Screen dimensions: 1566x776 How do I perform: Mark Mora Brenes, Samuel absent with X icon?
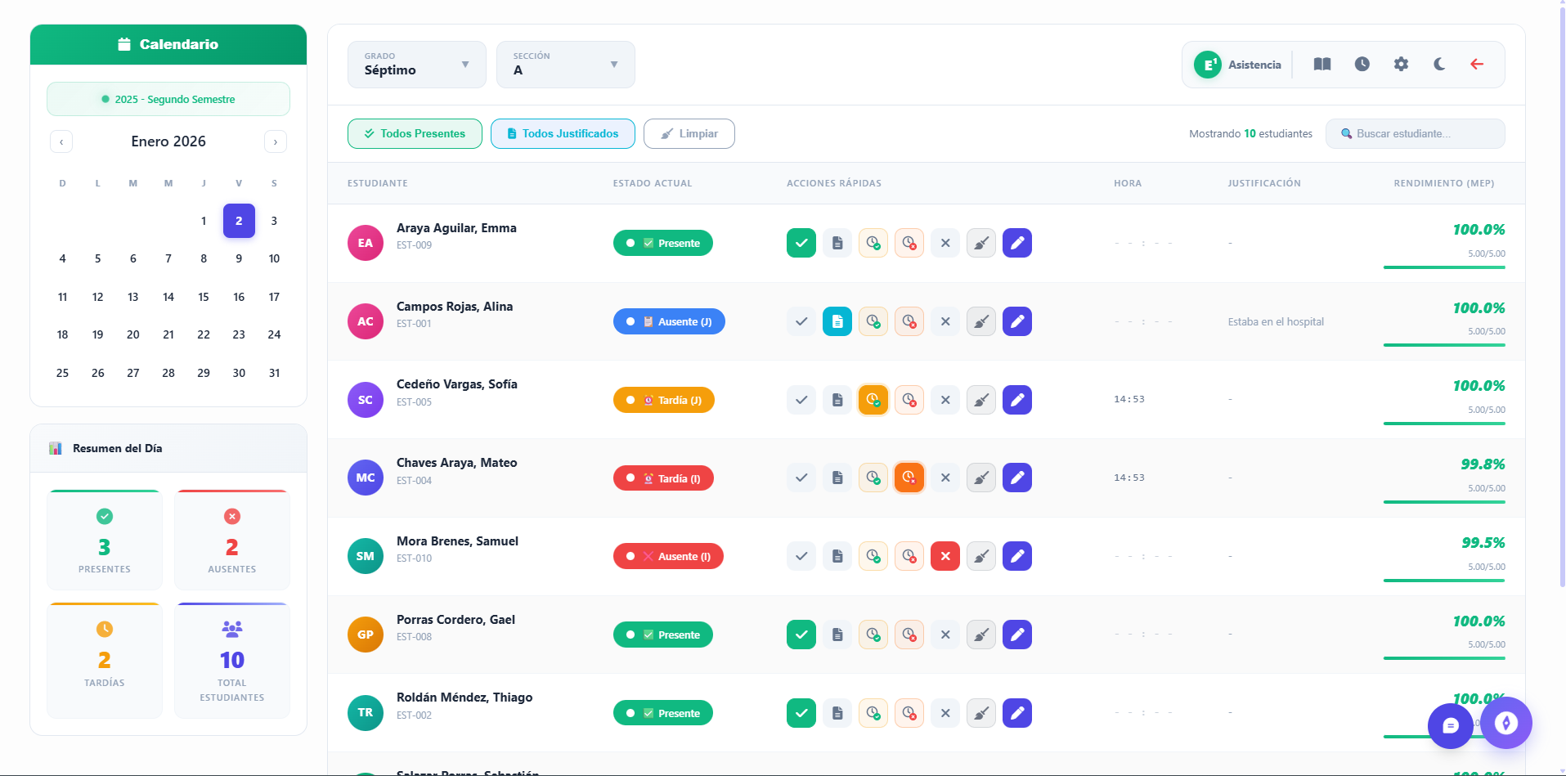click(945, 556)
